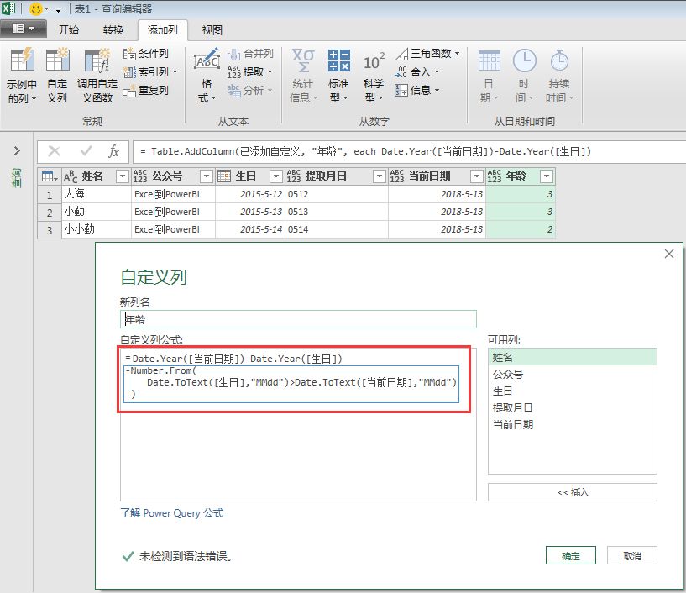The width and height of the screenshot is (686, 593).
Task: Select 生日 in the available columns list
Action: coord(502,391)
